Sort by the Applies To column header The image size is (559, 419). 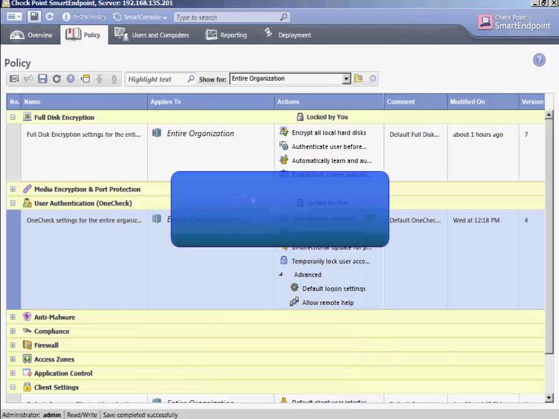211,102
